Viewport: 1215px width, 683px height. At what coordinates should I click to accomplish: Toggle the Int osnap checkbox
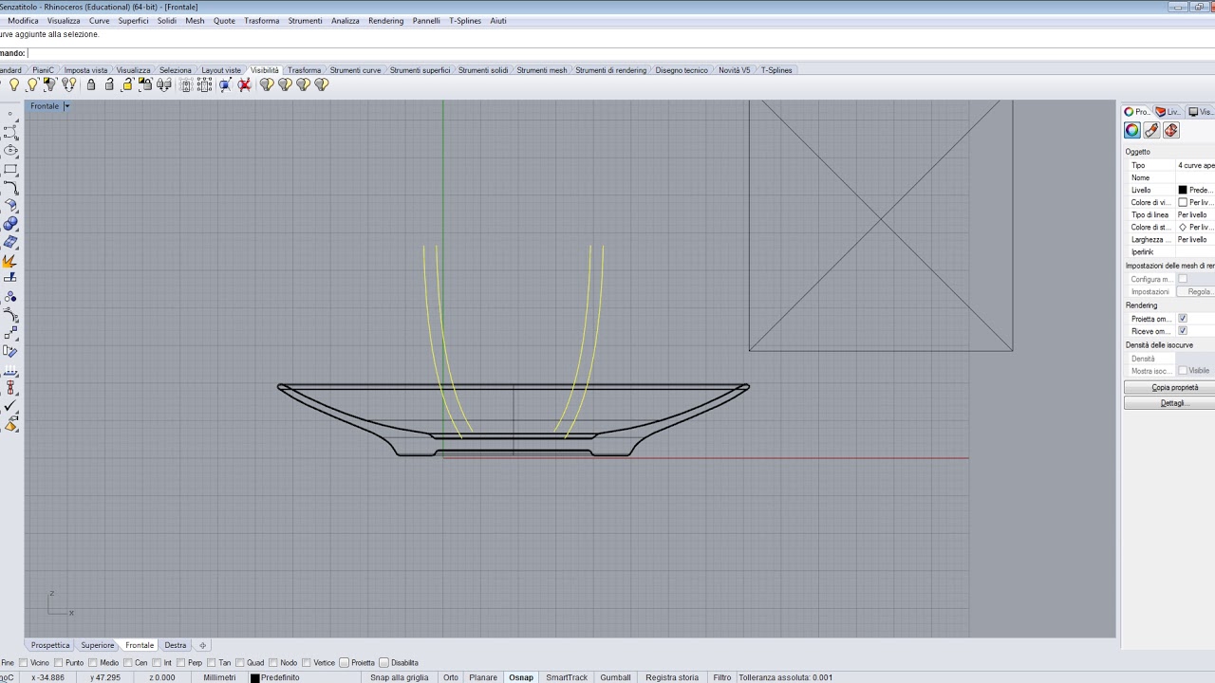point(156,663)
